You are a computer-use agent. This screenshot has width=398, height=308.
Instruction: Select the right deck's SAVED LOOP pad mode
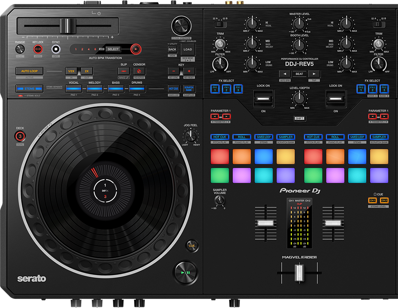357,137
